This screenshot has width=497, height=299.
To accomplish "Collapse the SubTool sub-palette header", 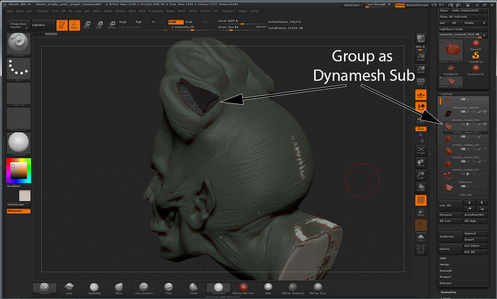I will coord(447,94).
